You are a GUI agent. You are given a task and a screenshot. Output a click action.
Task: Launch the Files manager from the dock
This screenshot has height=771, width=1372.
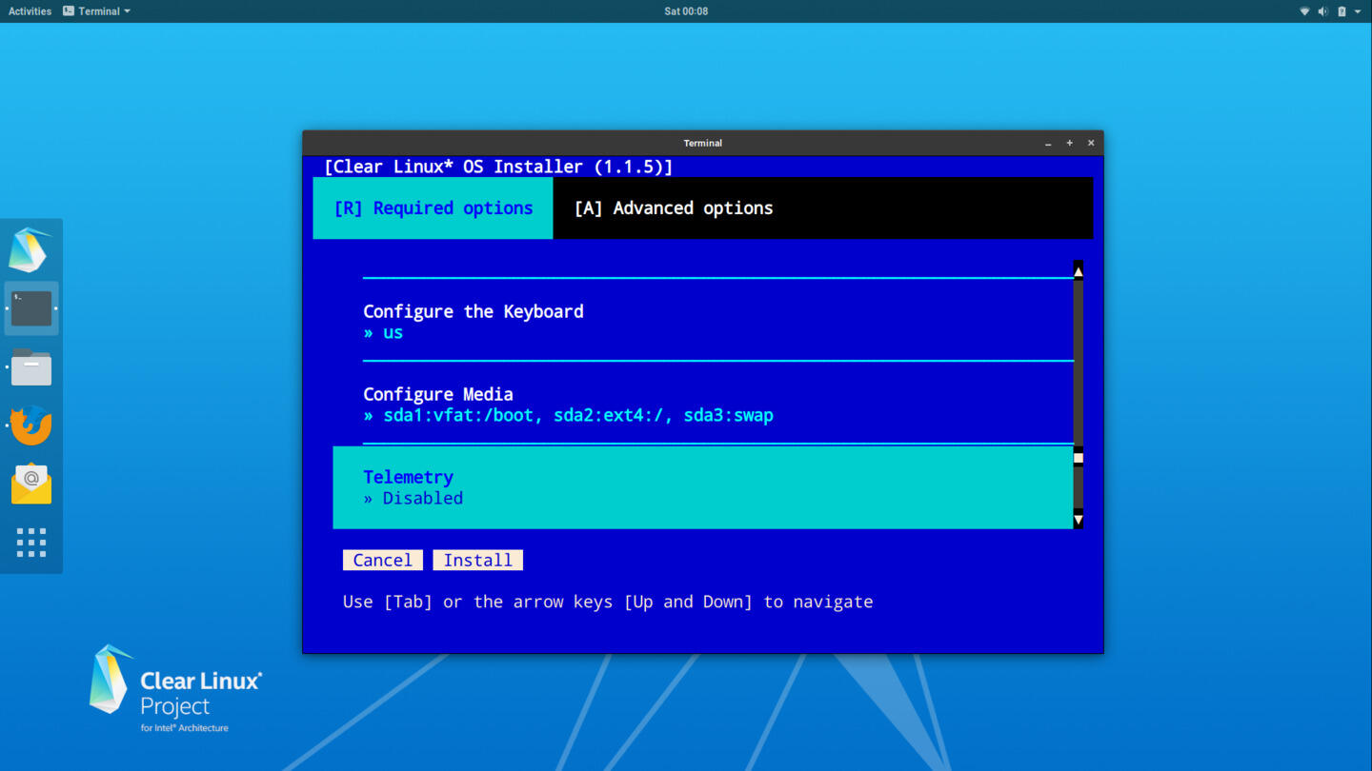[x=31, y=367]
